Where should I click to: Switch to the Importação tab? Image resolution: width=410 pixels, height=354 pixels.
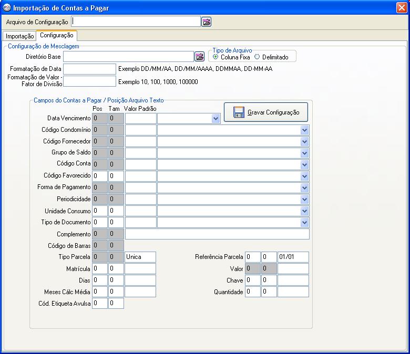[x=19, y=36]
